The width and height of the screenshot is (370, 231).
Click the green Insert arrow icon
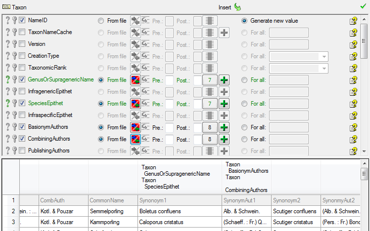(x=237, y=7)
